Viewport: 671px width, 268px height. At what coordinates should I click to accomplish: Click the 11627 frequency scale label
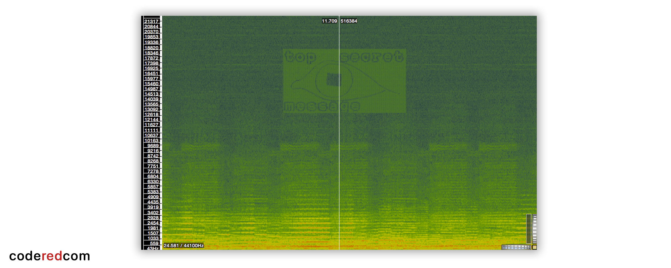151,125
